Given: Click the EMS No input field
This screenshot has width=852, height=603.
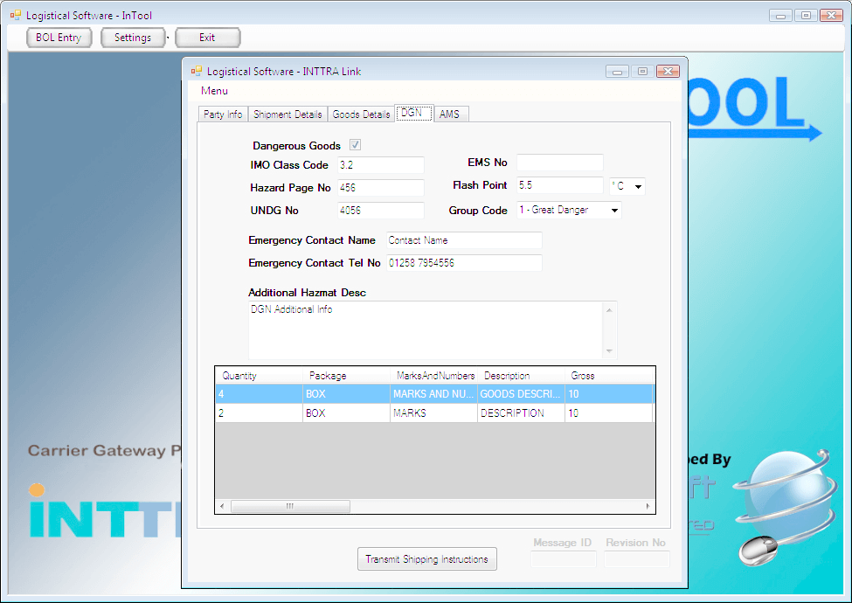Looking at the screenshot, I should [559, 163].
